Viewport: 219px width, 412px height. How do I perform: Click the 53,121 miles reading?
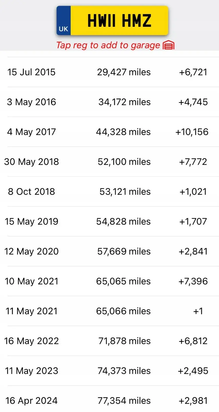click(x=125, y=192)
